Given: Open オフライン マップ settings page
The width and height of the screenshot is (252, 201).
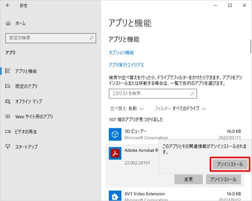Looking at the screenshot, I should [29, 101].
